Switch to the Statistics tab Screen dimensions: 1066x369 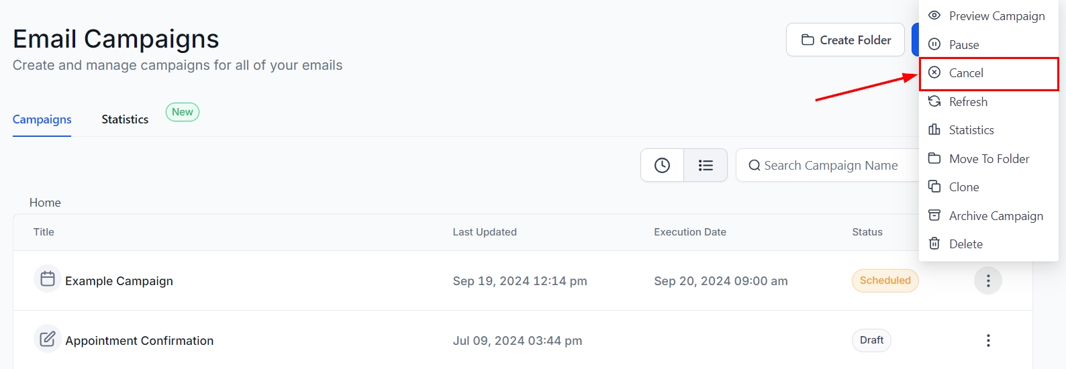125,119
